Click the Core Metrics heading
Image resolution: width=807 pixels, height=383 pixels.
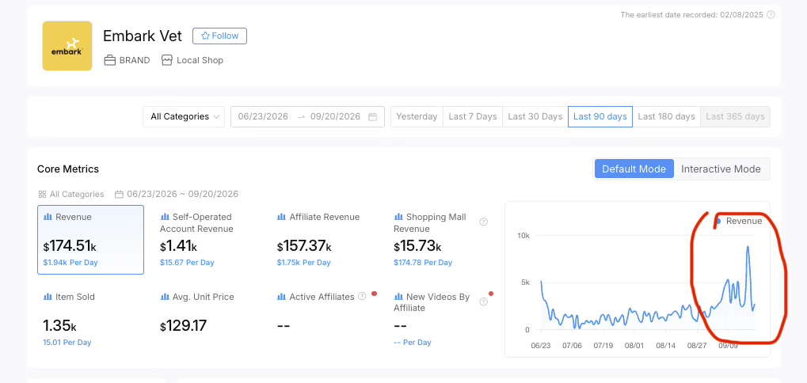coord(68,169)
